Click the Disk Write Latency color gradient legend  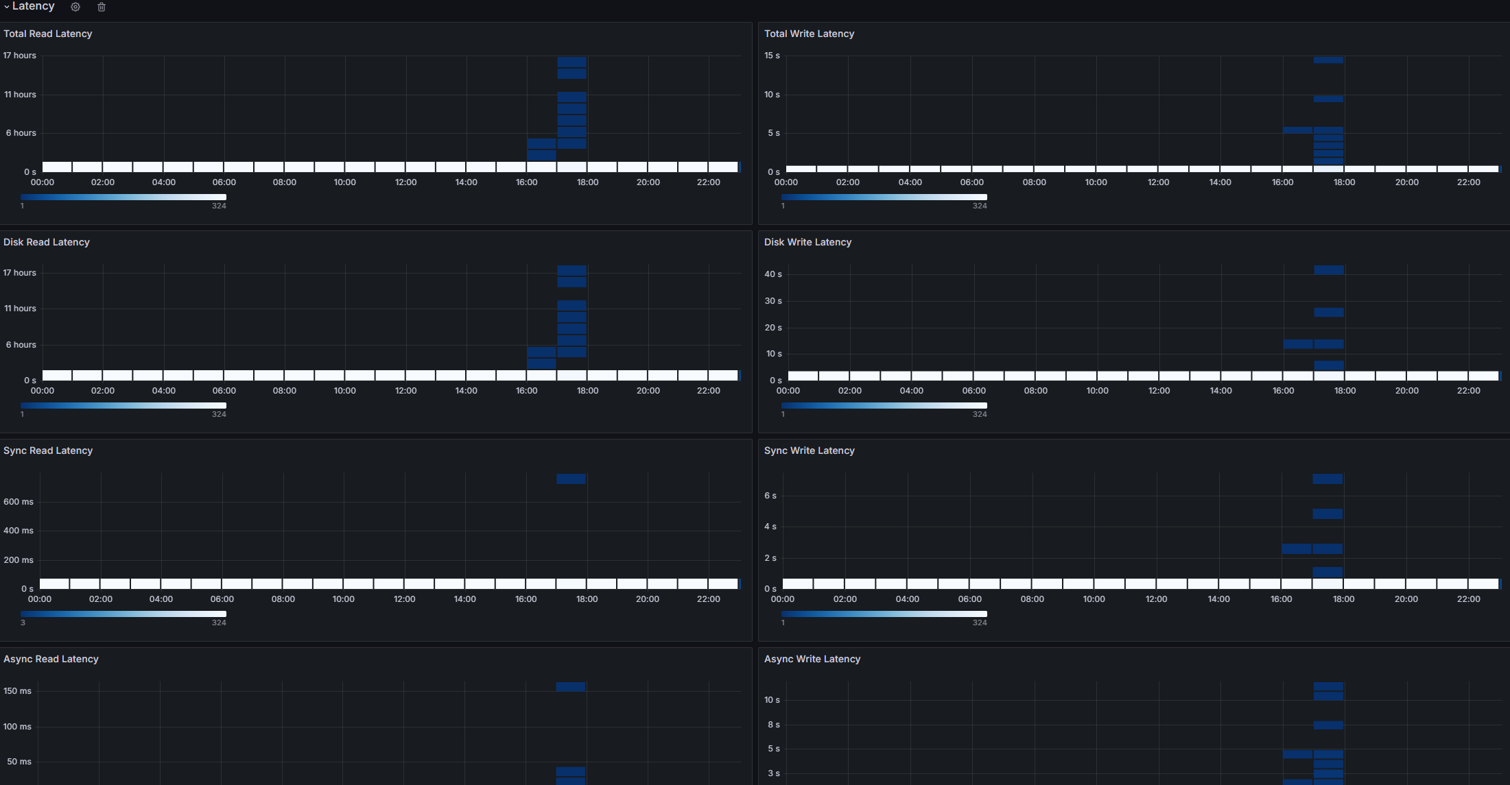pyautogui.click(x=884, y=406)
